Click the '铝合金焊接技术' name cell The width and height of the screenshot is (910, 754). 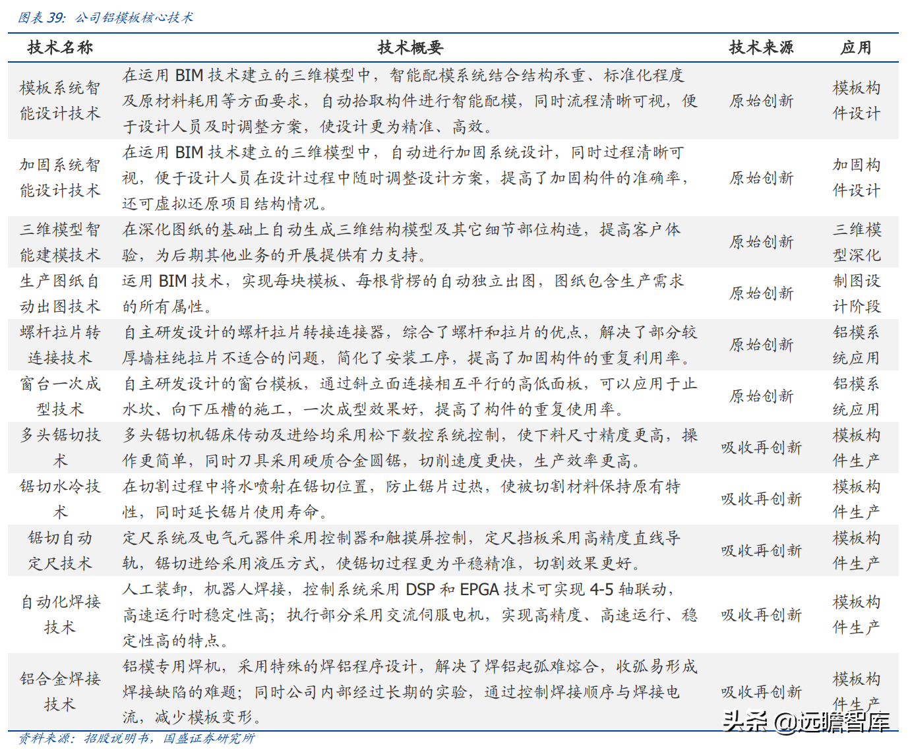(60, 691)
